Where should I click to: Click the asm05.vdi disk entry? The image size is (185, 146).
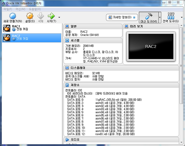coord(115,116)
